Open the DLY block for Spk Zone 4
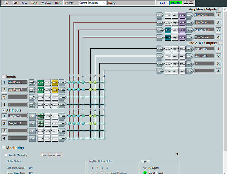 [168, 38]
